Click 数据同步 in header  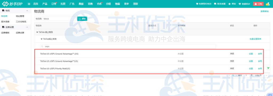click(244, 4)
